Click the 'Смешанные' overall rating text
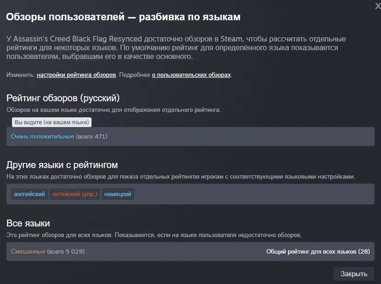Viewport: 381px width, 284px height. (28, 252)
